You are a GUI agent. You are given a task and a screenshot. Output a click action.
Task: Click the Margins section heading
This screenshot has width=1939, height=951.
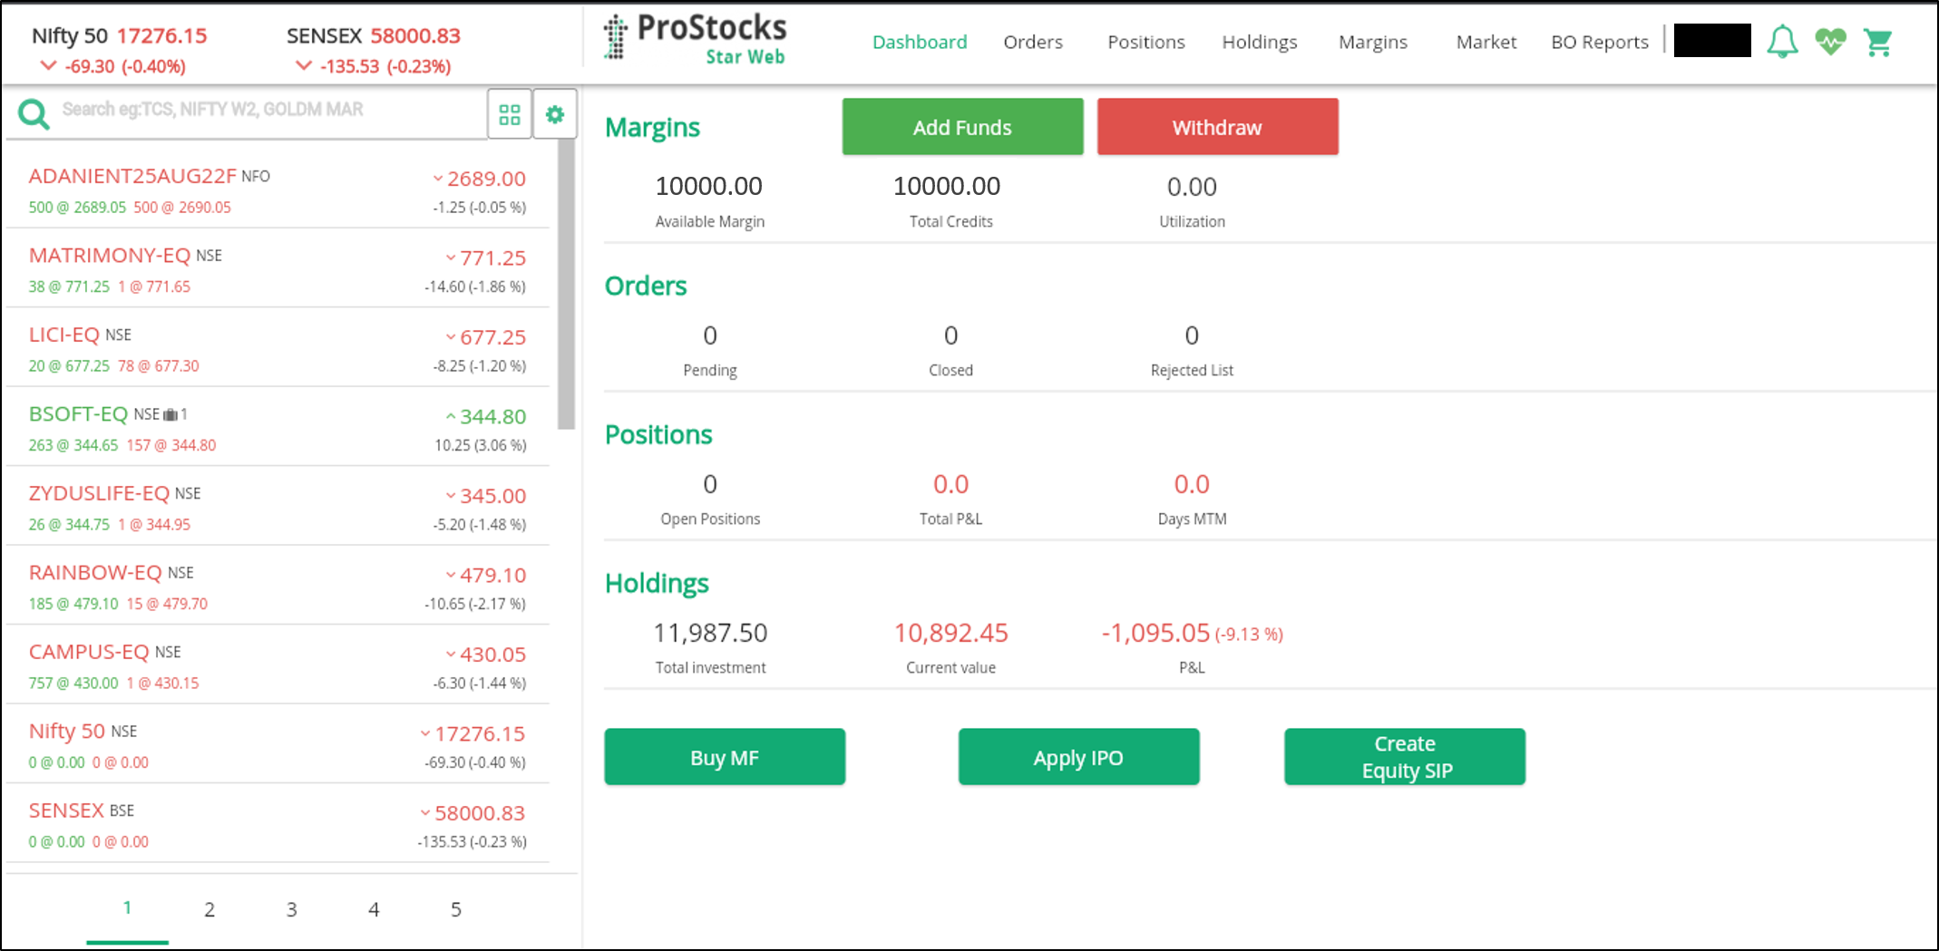(652, 128)
